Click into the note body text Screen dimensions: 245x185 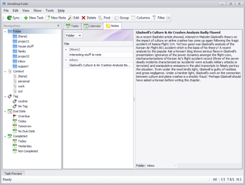pyautogui.click(x=188, y=59)
